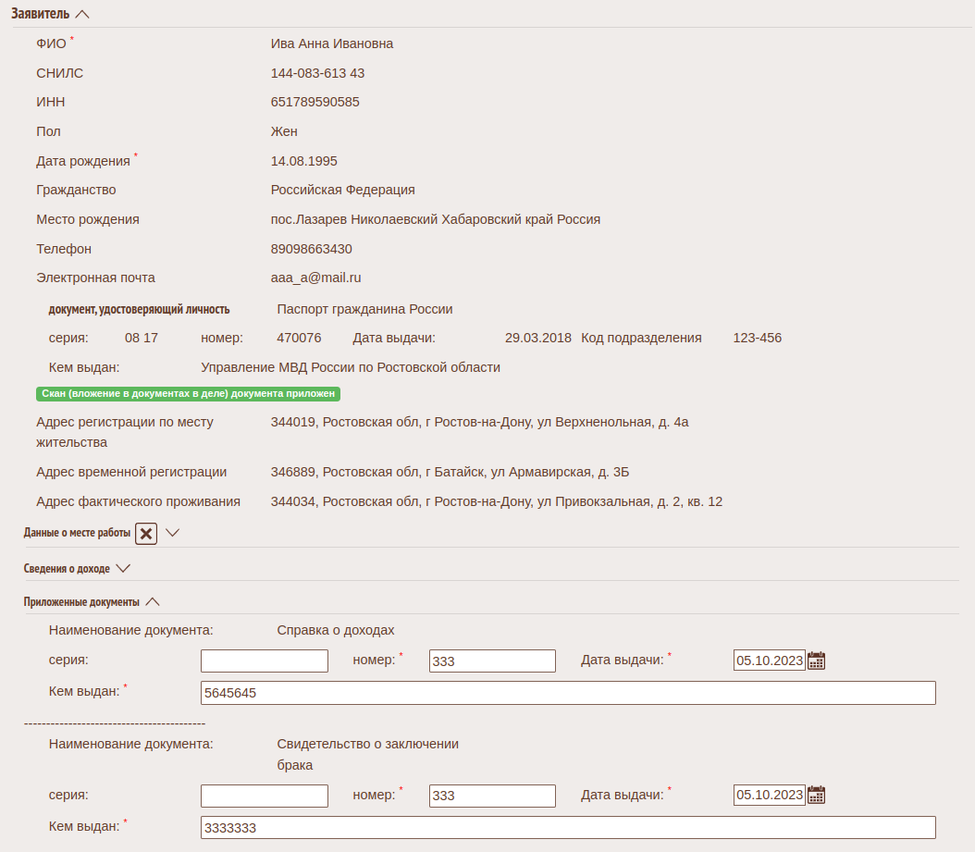The width and height of the screenshot is (975, 852).
Task: Collapse the Заявитель section chevron
Action: pyautogui.click(x=83, y=14)
